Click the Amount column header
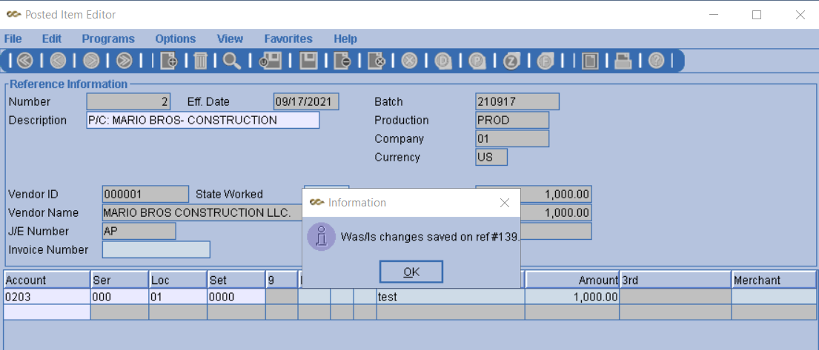 pos(572,280)
